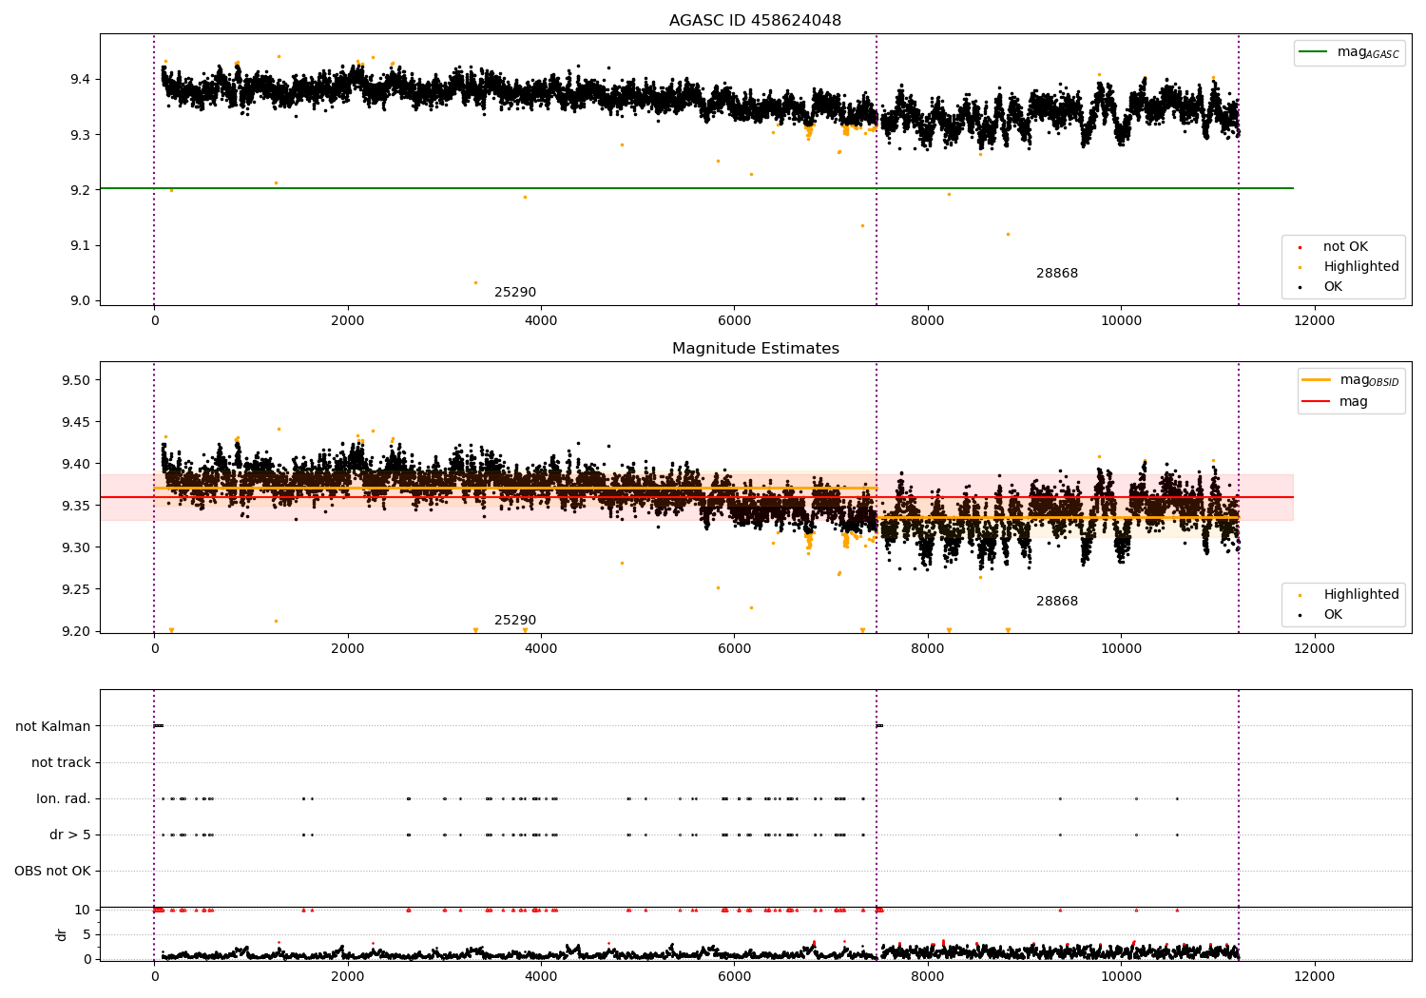Click obsid label 25290 in the AGASC ID plot
Image resolution: width=1426 pixels, height=998 pixels.
[515, 293]
